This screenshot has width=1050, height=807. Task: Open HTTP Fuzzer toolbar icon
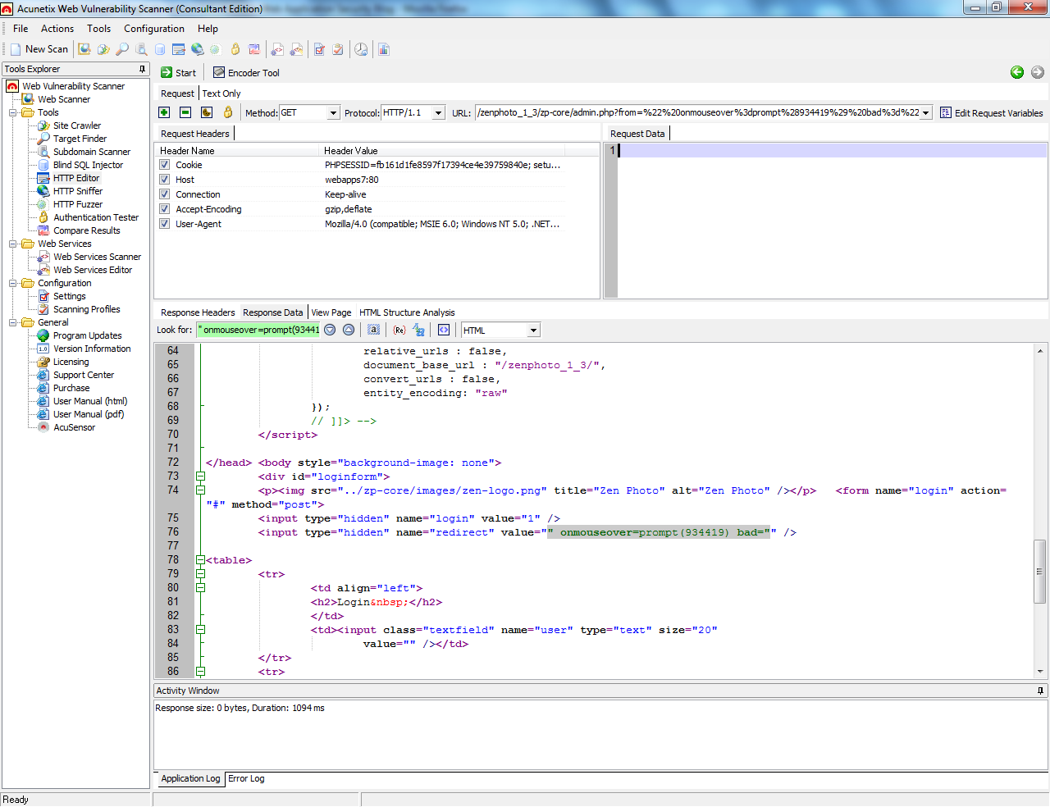point(215,49)
